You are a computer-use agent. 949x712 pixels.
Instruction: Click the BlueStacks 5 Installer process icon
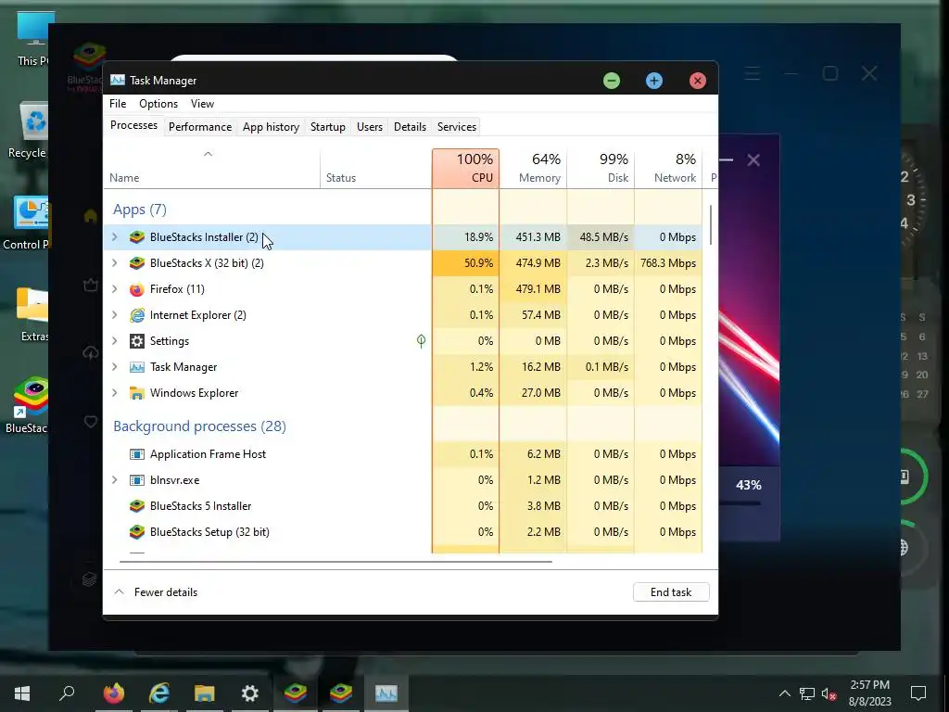[x=137, y=506]
